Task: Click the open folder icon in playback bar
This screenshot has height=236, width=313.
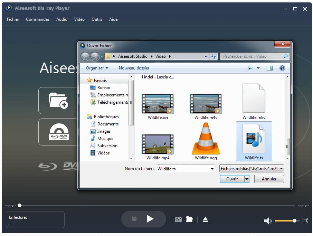Action: 189,219
